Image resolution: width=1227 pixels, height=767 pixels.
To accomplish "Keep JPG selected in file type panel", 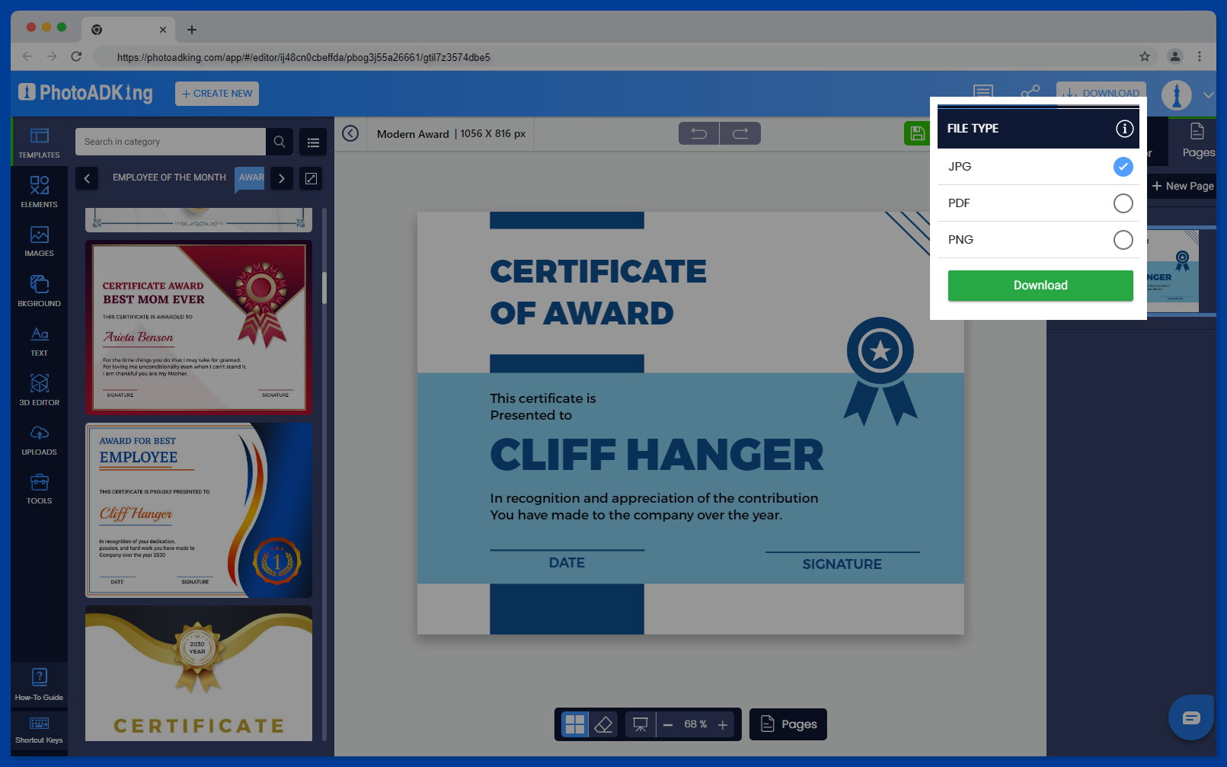I will 1123,167.
